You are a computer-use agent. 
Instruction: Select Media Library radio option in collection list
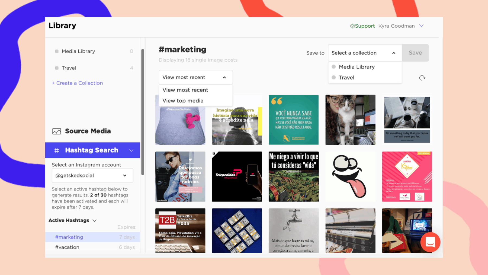(334, 67)
